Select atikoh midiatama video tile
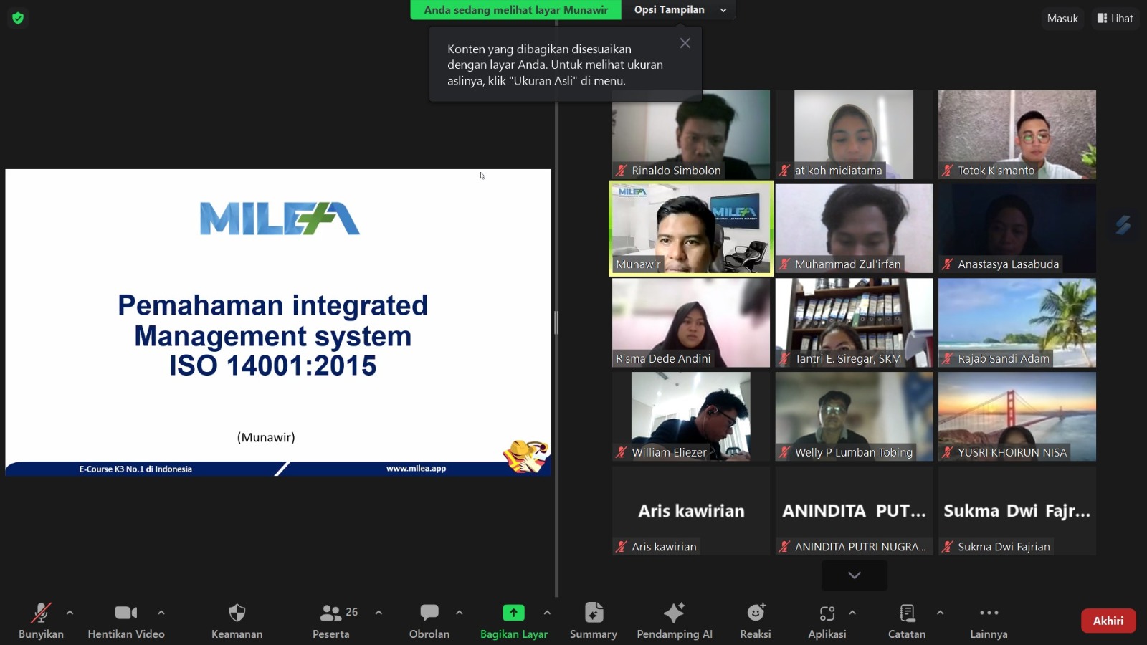This screenshot has width=1147, height=645. [854, 135]
